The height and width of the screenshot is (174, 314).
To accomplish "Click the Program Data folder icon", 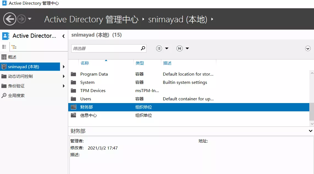I will tap(73, 74).
